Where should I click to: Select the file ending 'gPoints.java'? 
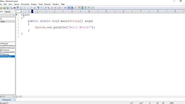(5, 50)
